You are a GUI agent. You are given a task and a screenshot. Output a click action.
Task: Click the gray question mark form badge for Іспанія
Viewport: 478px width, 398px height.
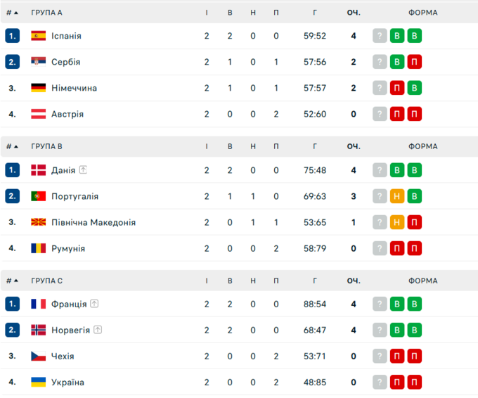click(380, 36)
